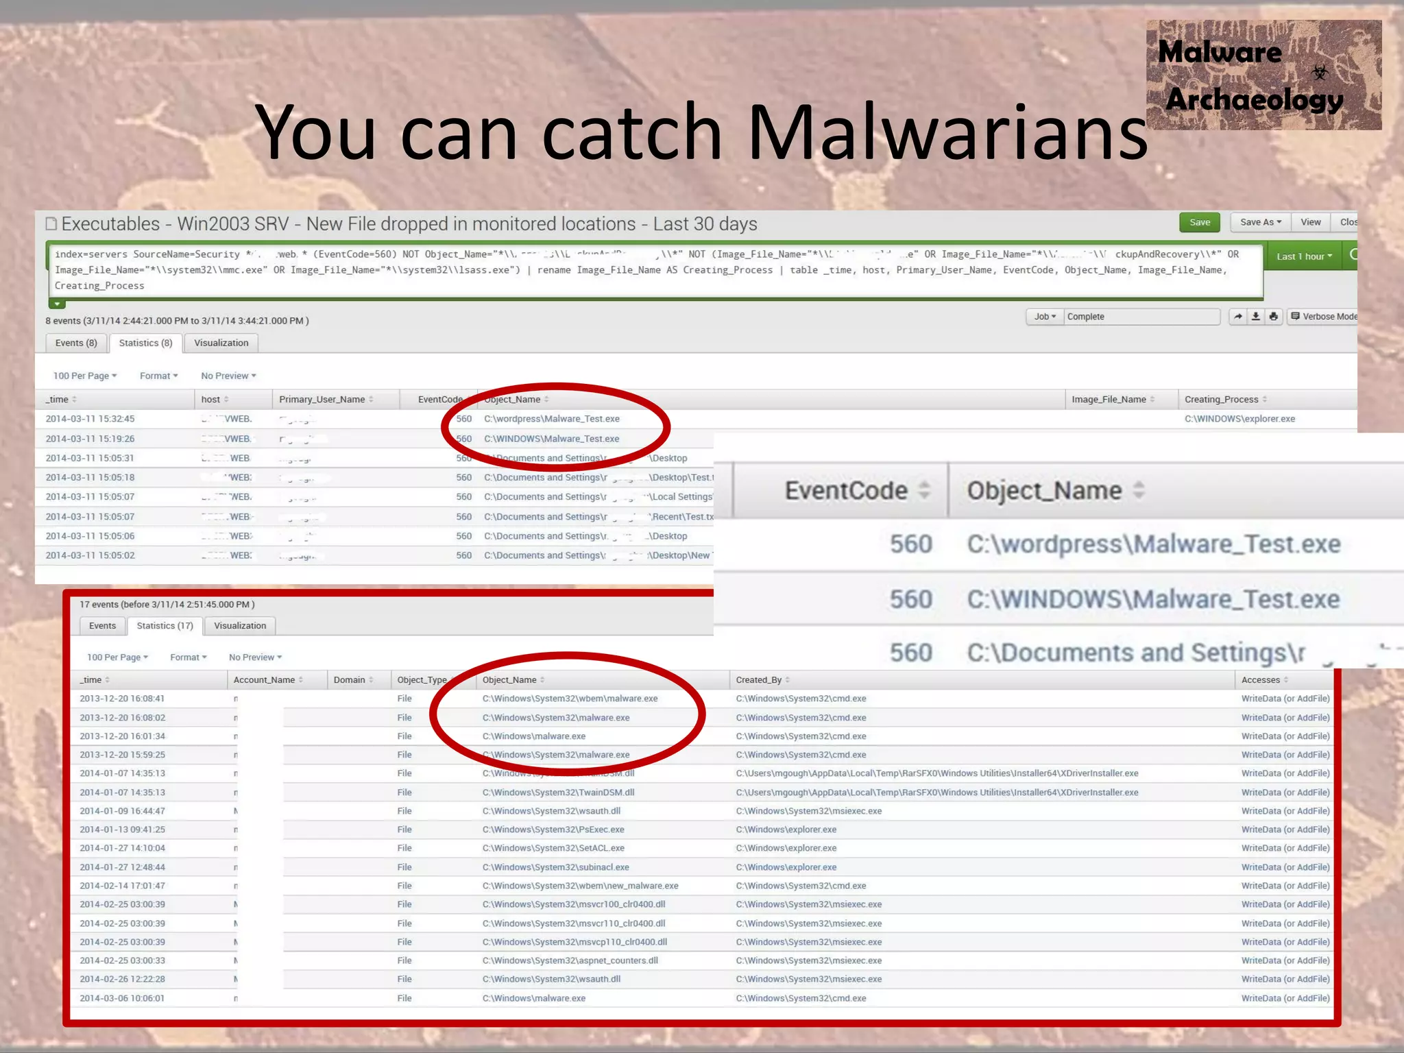Sort by Object_Name in the 17 events table
Image resolution: width=1404 pixels, height=1053 pixels.
coord(542,680)
